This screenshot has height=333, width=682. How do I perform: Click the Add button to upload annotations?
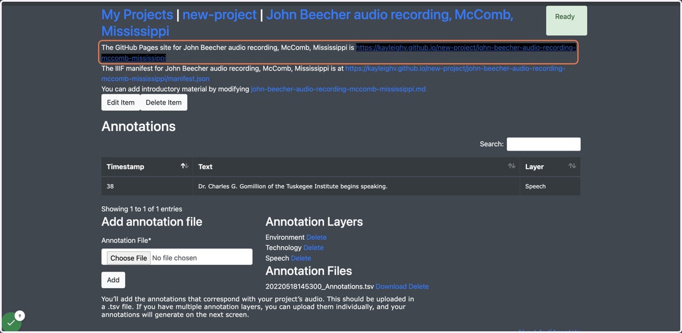(113, 280)
